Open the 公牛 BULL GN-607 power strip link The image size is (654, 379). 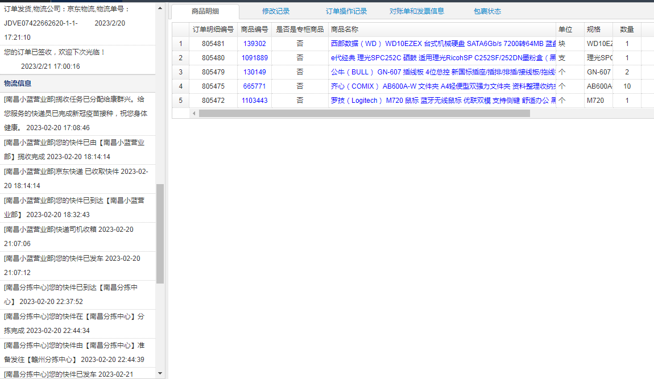(x=443, y=72)
